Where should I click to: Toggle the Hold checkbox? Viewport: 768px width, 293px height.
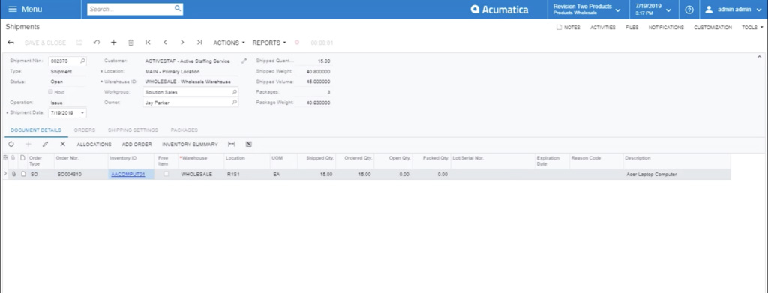(x=50, y=92)
